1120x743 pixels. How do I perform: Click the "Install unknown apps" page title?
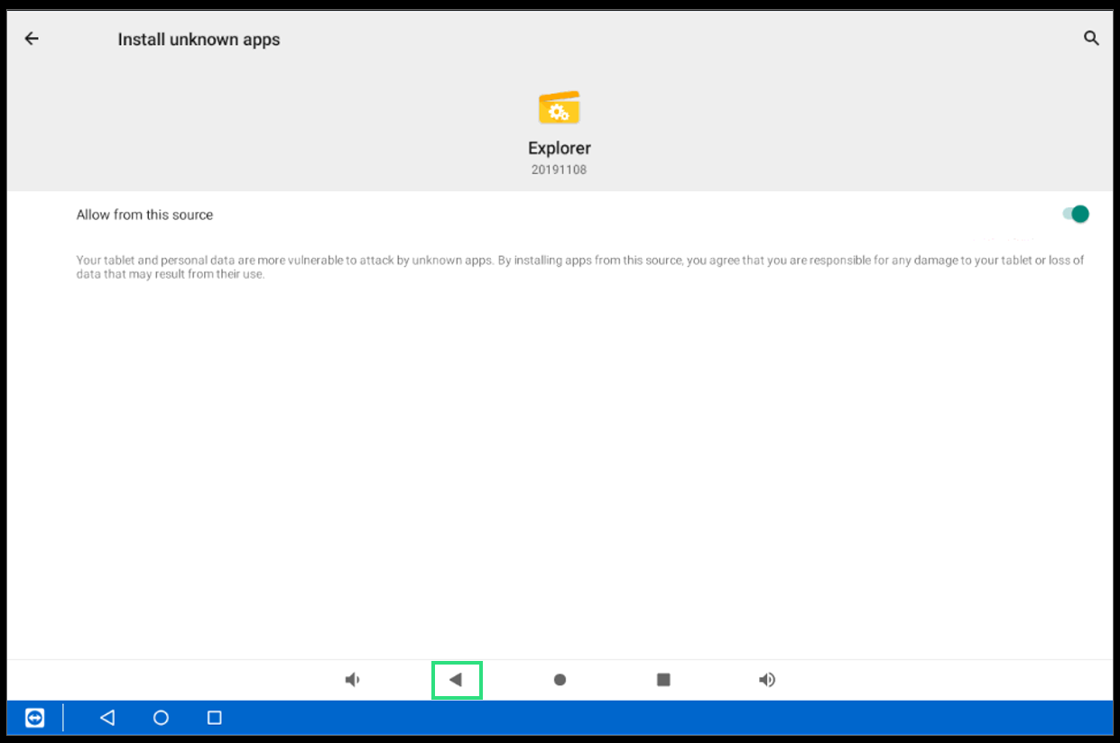(199, 40)
